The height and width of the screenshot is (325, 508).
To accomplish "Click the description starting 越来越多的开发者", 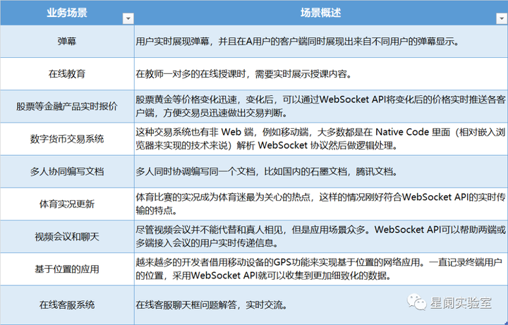I will point(321,269).
